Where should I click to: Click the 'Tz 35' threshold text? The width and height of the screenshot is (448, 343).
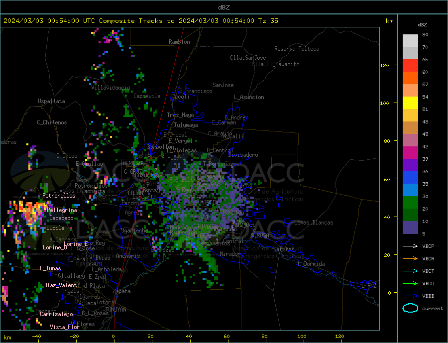(x=268, y=21)
